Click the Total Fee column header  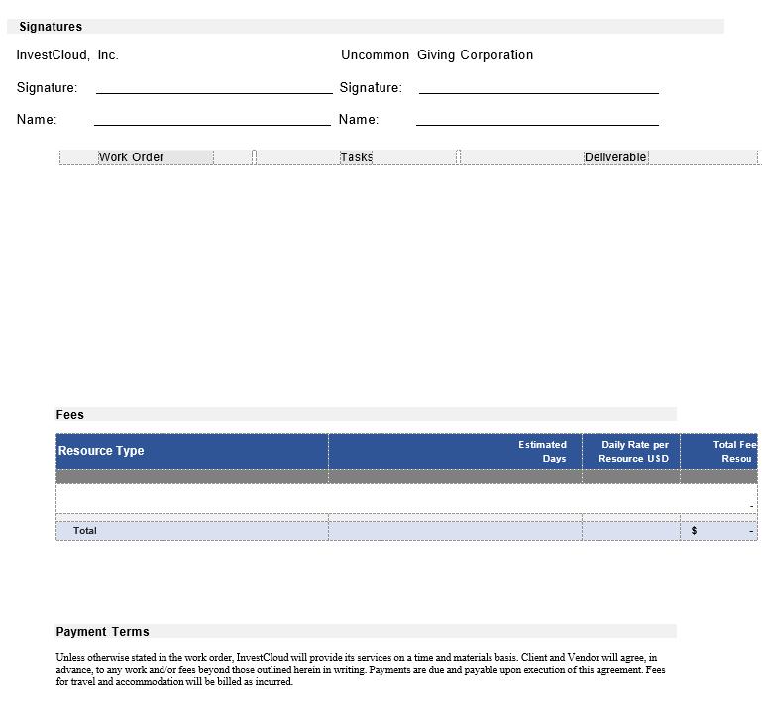(720, 451)
